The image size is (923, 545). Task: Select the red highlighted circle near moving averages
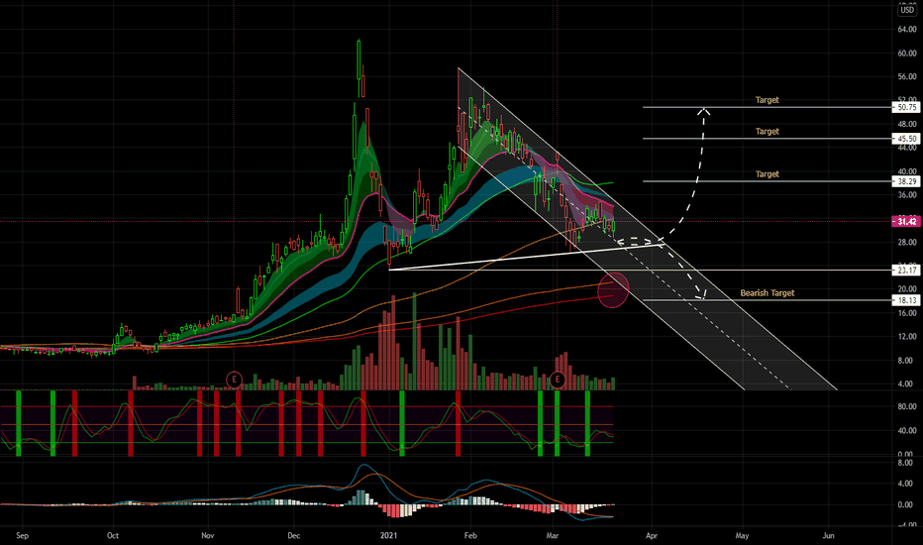point(613,290)
